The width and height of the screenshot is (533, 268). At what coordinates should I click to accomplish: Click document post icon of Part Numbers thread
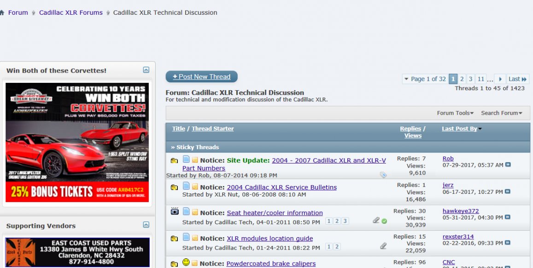point(186,159)
